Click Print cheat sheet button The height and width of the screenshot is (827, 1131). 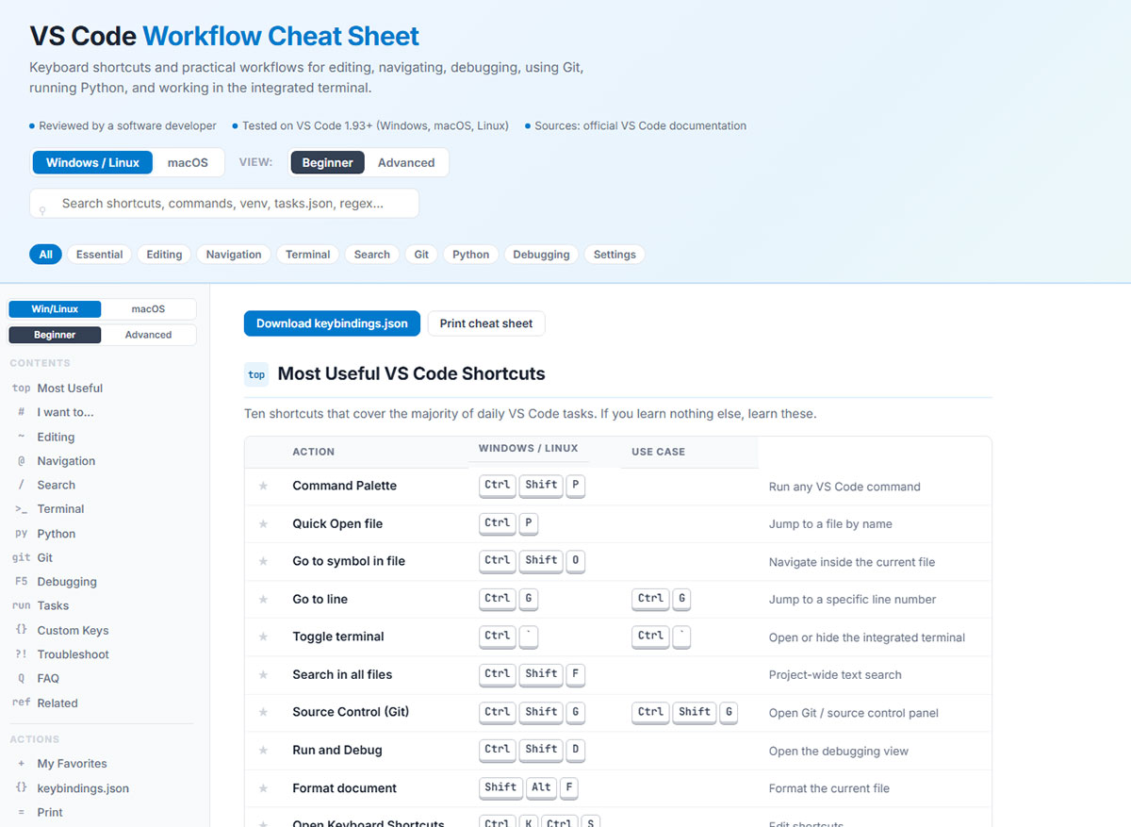click(486, 323)
